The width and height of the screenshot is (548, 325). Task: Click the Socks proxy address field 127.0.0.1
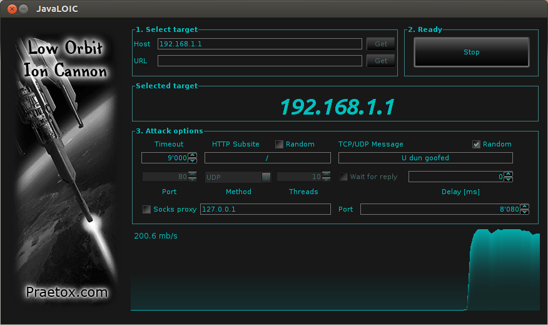click(x=265, y=209)
